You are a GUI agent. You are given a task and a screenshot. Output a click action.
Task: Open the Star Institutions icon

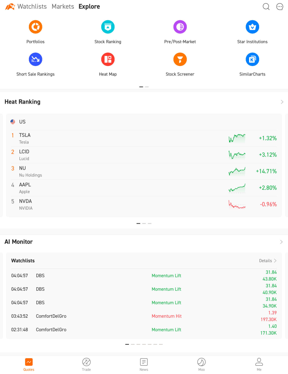click(x=252, y=27)
